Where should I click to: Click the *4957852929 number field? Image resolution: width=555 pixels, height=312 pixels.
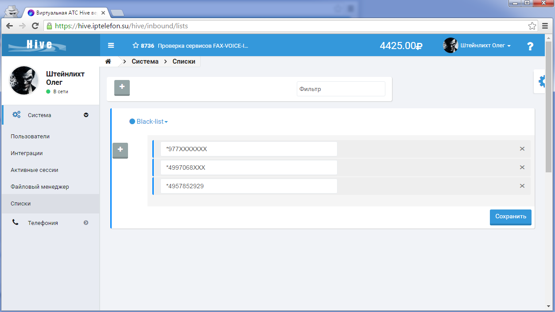pyautogui.click(x=249, y=186)
